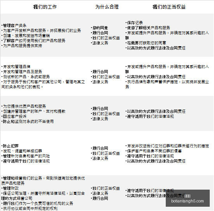214x211 pixels.
Task: Click the column header "我们的工作"
Action: click(x=45, y=7)
